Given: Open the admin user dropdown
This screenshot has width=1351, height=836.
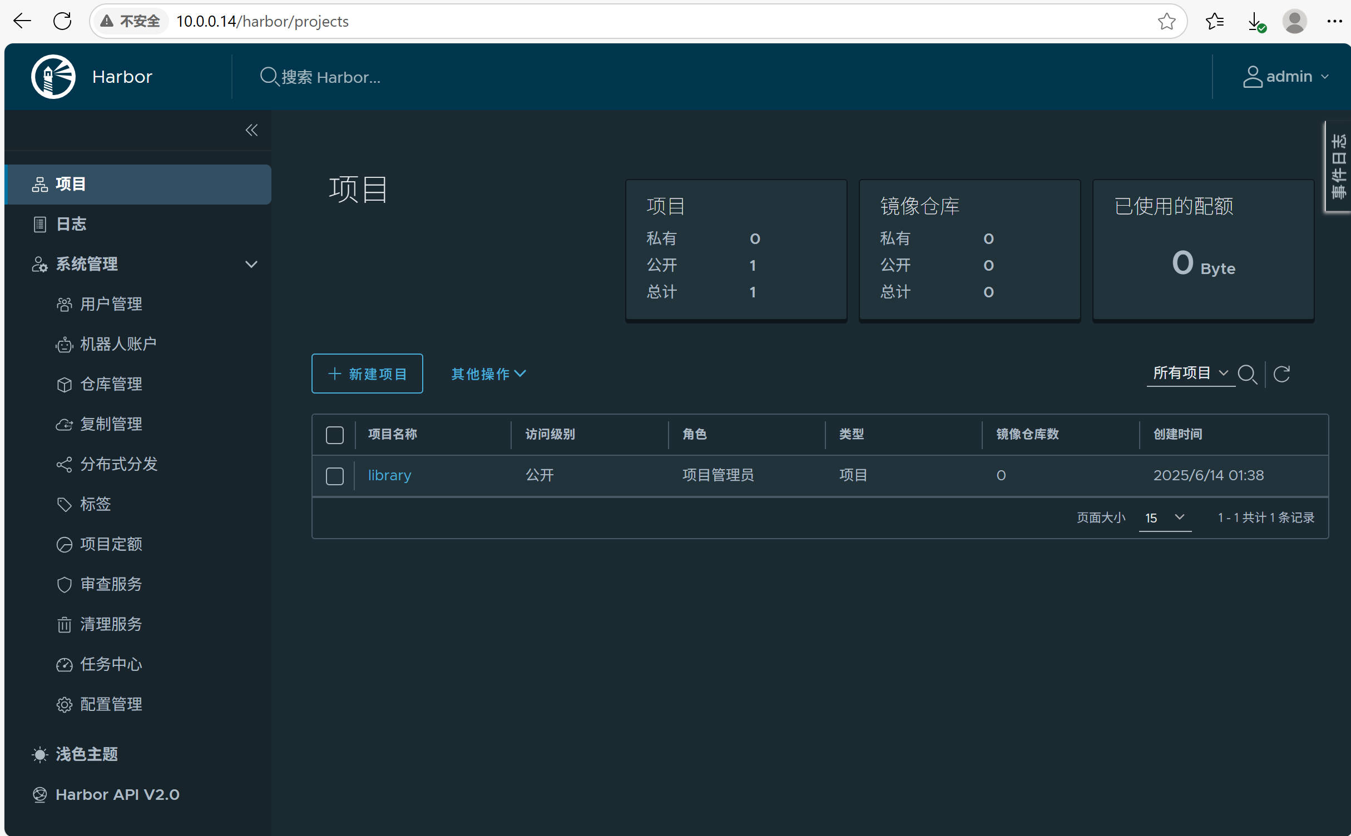Looking at the screenshot, I should [x=1286, y=77].
